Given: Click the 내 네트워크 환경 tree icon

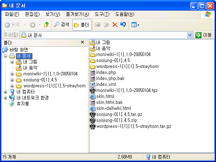Looking at the screenshot, I should pyautogui.click(x=12, y=98).
